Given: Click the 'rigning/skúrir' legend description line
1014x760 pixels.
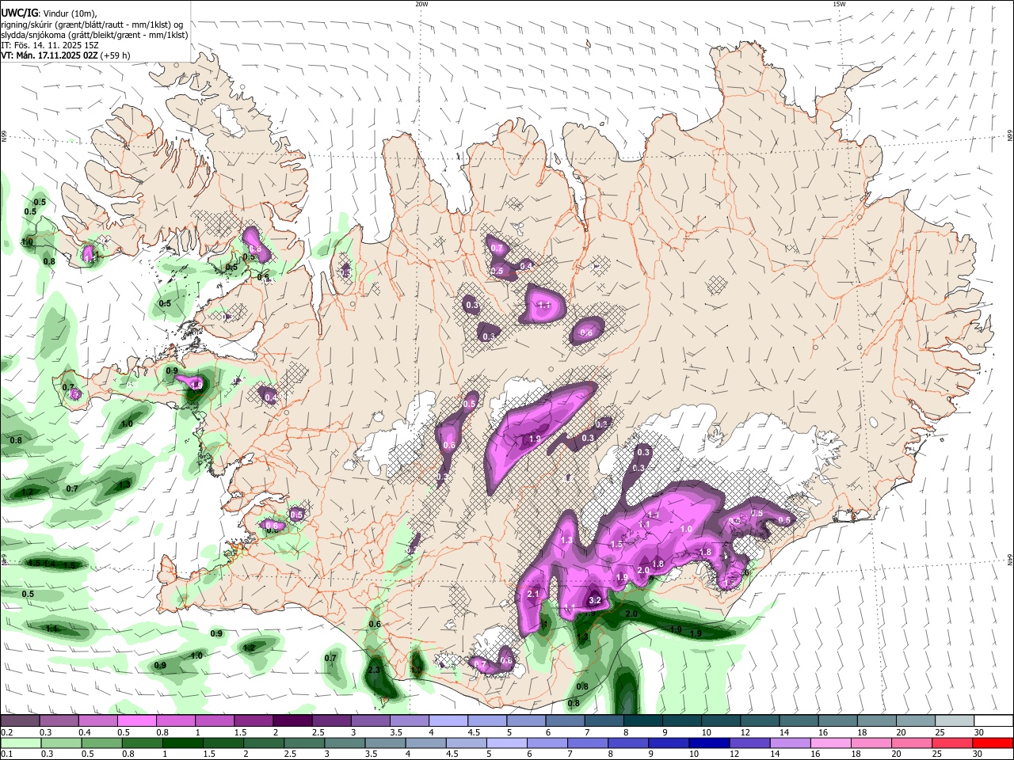Looking at the screenshot, I should (x=91, y=25).
